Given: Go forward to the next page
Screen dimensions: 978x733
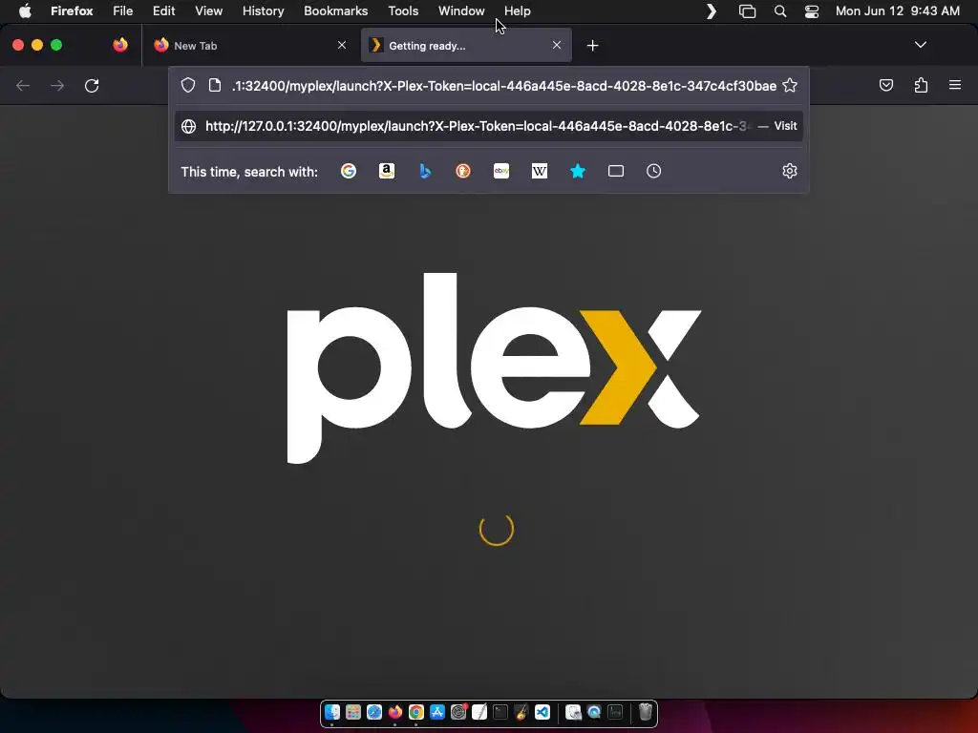Looking at the screenshot, I should pyautogui.click(x=57, y=85).
